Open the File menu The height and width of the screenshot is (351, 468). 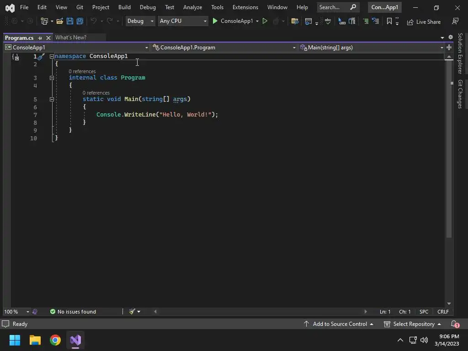click(x=24, y=7)
